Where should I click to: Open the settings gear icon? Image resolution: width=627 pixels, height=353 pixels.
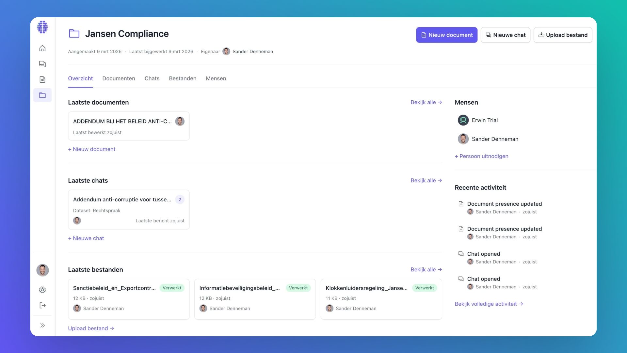click(42, 290)
